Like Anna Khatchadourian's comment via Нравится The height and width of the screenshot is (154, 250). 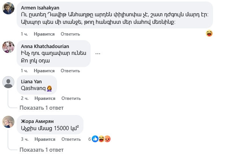coord(44,71)
